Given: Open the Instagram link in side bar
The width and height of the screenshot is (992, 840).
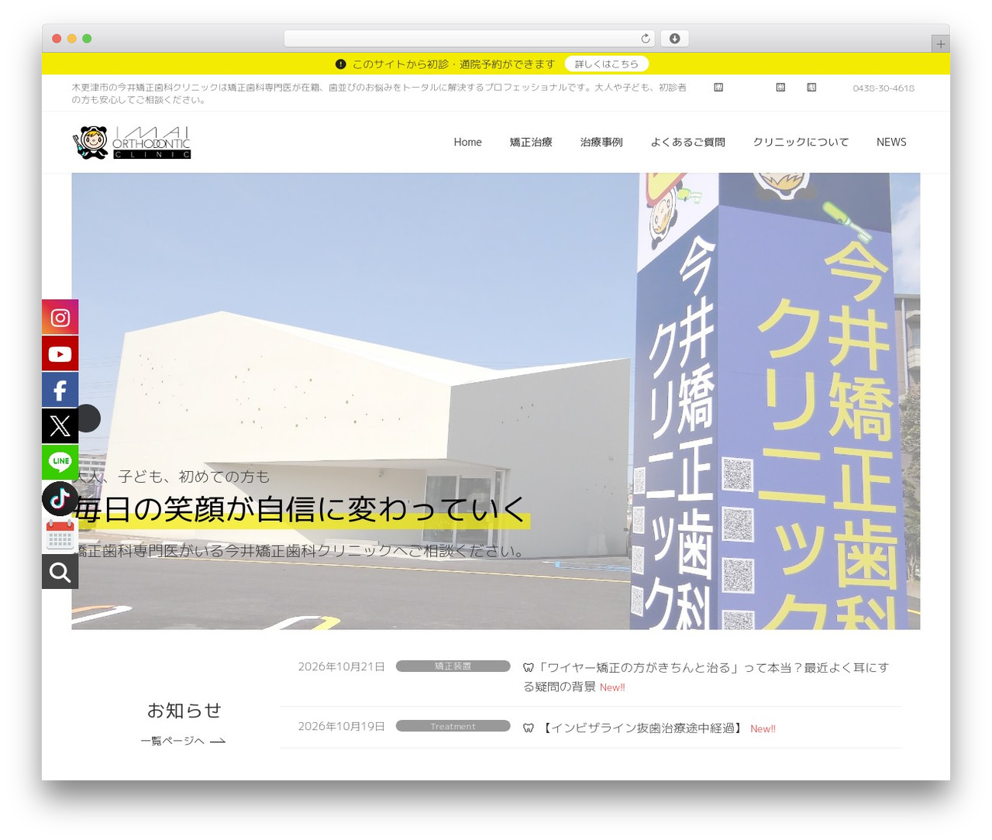Looking at the screenshot, I should coord(60,317).
